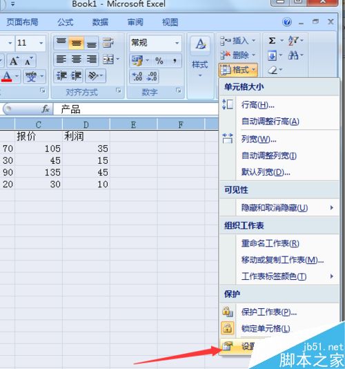Choose 重命名工作表(R)

tap(279, 243)
